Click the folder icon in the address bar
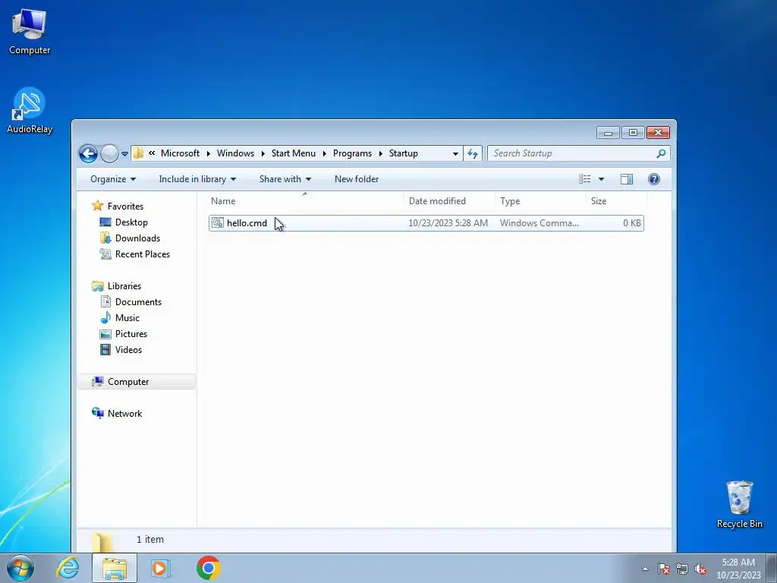This screenshot has width=777, height=583. (x=138, y=153)
